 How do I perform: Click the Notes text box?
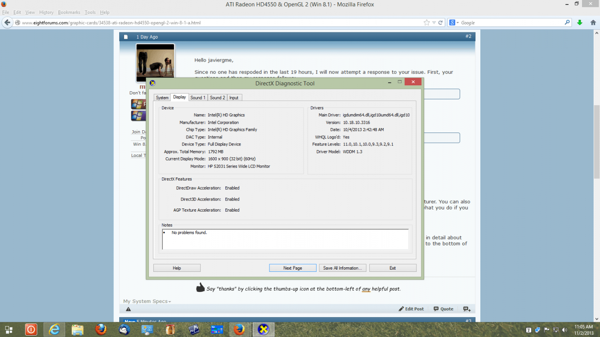[285, 239]
